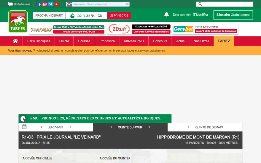Click newsletter OK button

pyautogui.click(x=127, y=4)
